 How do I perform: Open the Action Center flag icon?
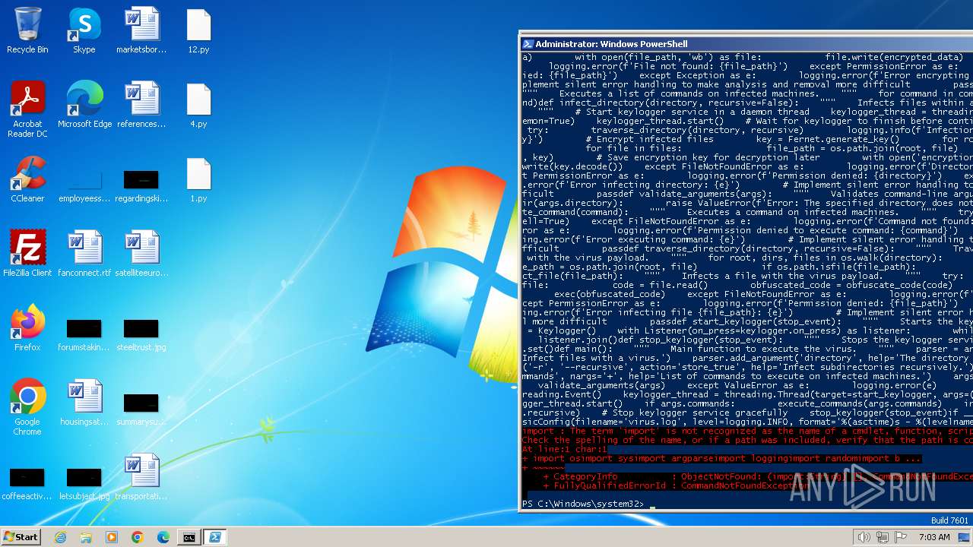click(x=901, y=537)
